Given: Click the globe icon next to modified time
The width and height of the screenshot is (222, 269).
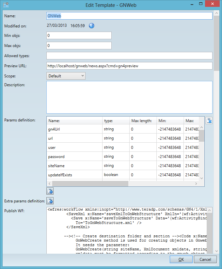Looking at the screenshot, I should tap(91, 26).
